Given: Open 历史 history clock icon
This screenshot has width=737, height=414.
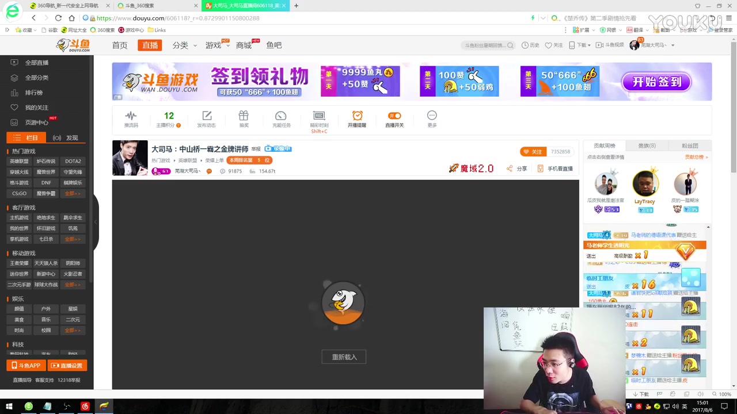Looking at the screenshot, I should tap(530, 45).
